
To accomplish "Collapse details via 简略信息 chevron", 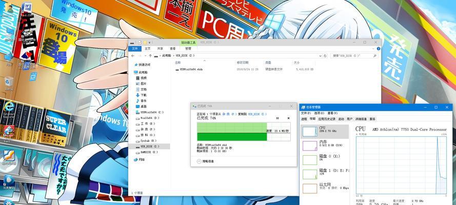I will coord(199,161).
